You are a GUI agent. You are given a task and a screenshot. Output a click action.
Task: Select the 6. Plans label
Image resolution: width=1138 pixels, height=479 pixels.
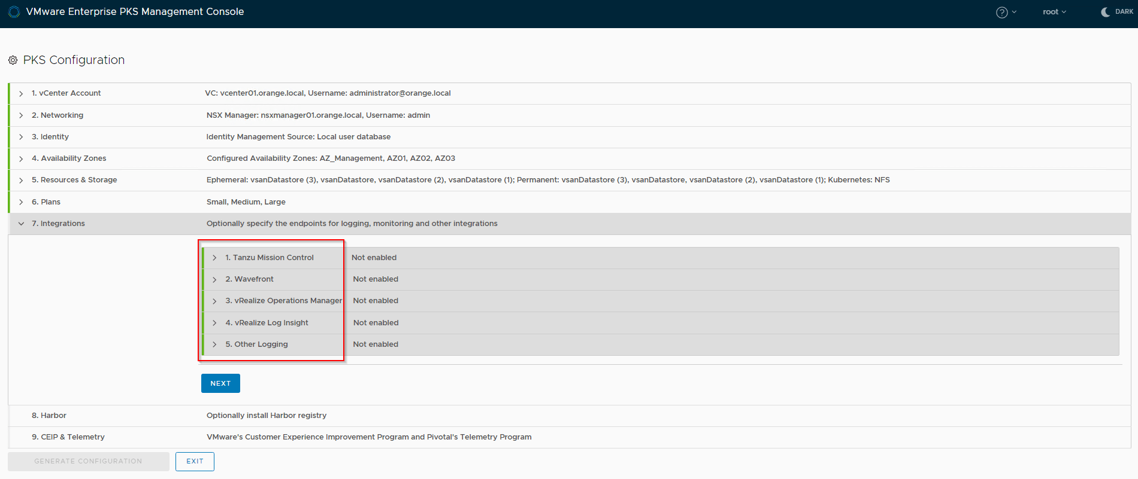click(46, 202)
